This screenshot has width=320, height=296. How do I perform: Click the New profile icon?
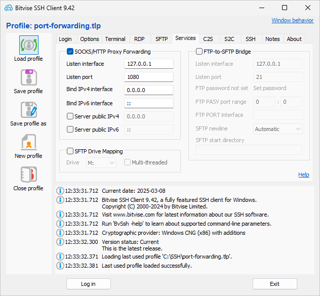tap(29, 142)
